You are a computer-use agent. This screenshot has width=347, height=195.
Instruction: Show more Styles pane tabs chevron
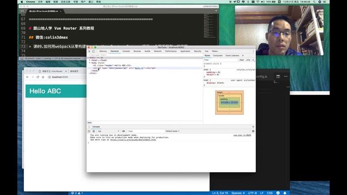243,55
